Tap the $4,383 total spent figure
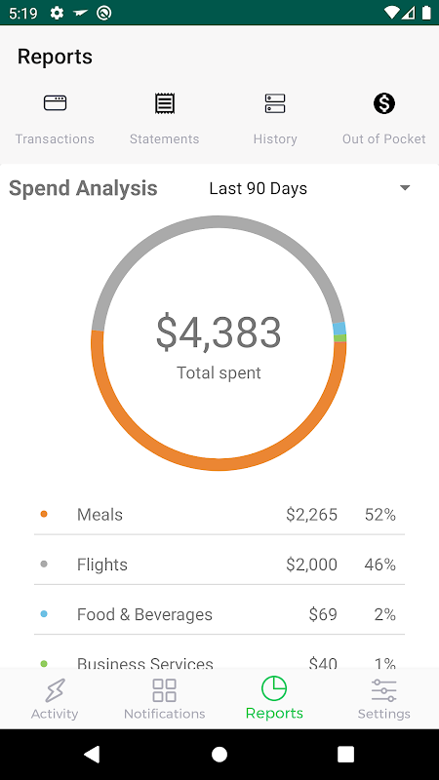 click(219, 332)
